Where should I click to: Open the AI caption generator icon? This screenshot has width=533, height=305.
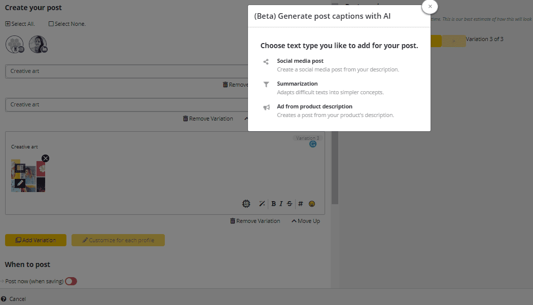click(x=246, y=204)
